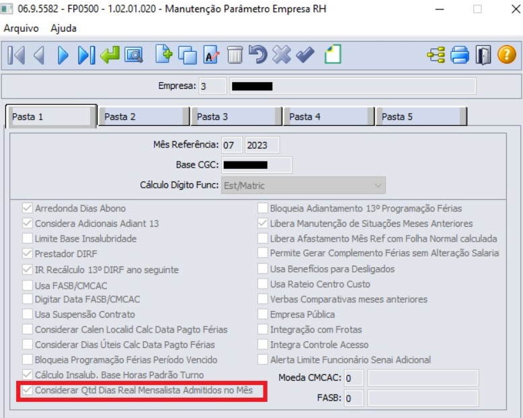523x418 pixels.
Task: Go to the next record
Action: [63, 55]
